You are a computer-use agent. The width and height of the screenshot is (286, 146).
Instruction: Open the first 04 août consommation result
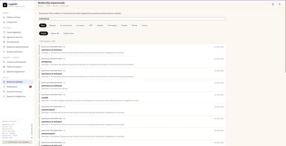[132, 110]
